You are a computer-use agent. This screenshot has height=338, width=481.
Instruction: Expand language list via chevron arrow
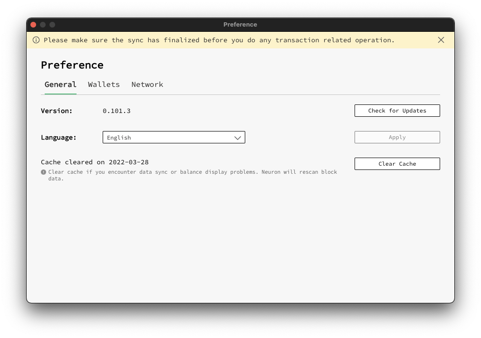point(238,138)
